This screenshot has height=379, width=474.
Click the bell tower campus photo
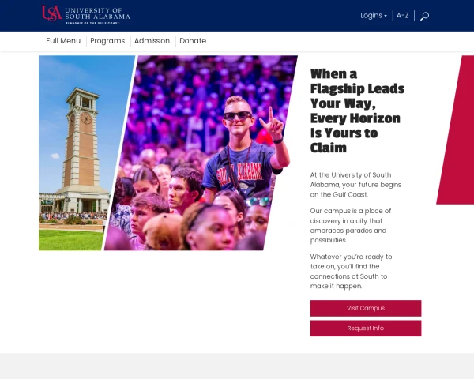click(x=80, y=152)
